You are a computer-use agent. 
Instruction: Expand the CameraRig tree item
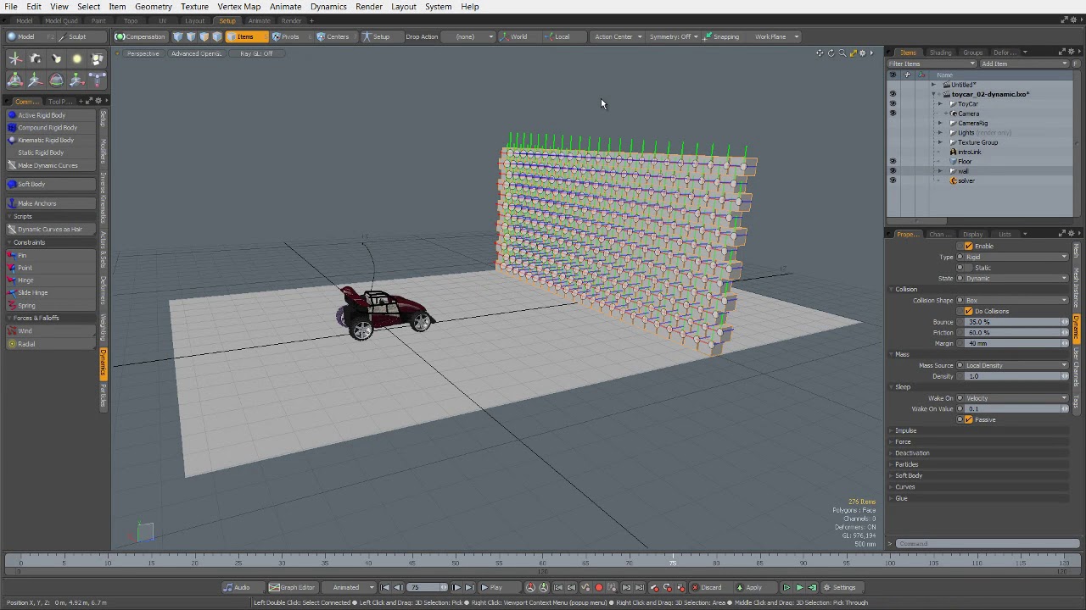939,124
